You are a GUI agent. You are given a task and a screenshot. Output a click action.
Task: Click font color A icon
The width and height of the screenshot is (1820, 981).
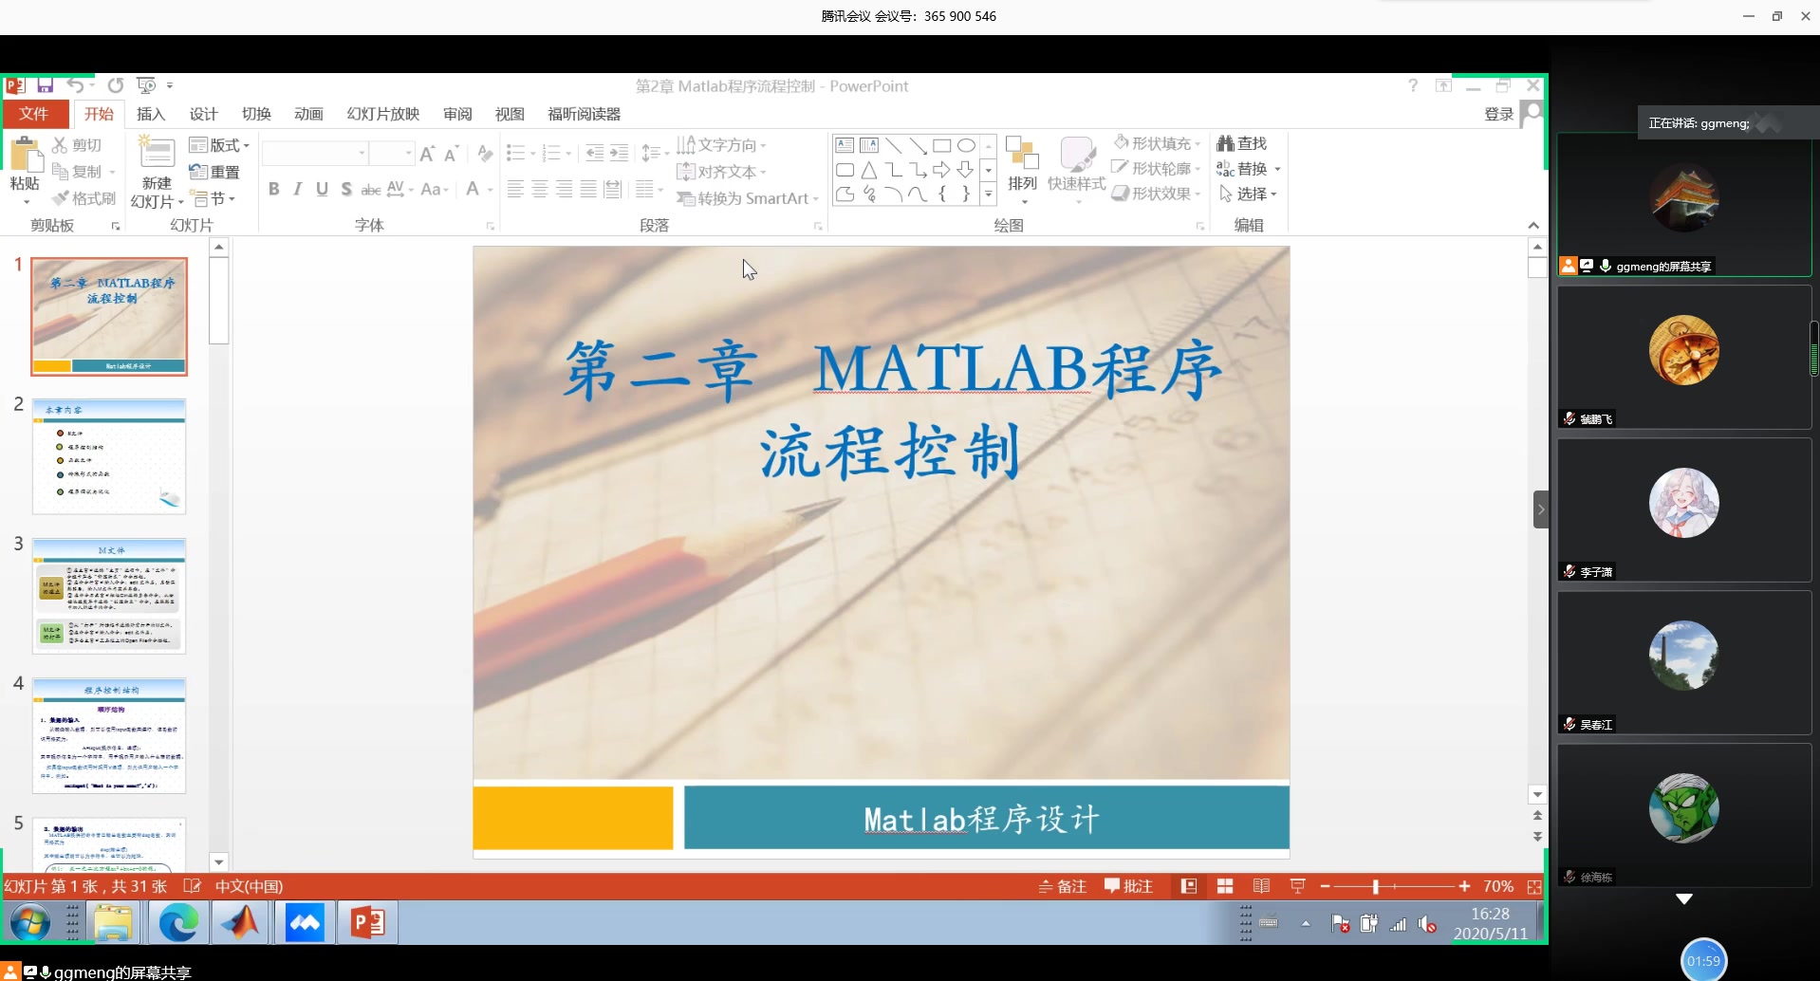click(x=473, y=189)
